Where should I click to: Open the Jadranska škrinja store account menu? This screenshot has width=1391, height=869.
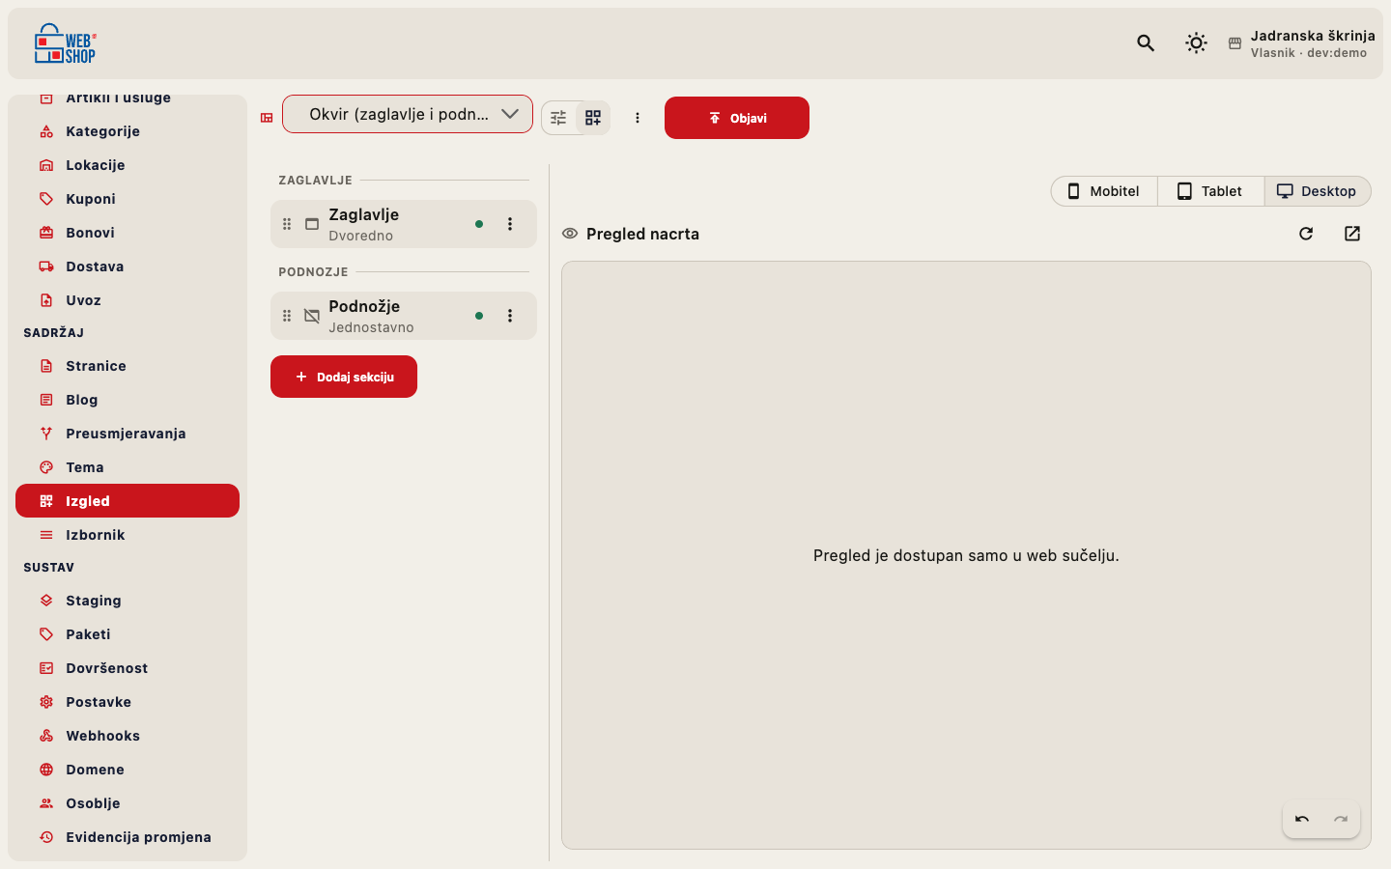click(1302, 43)
